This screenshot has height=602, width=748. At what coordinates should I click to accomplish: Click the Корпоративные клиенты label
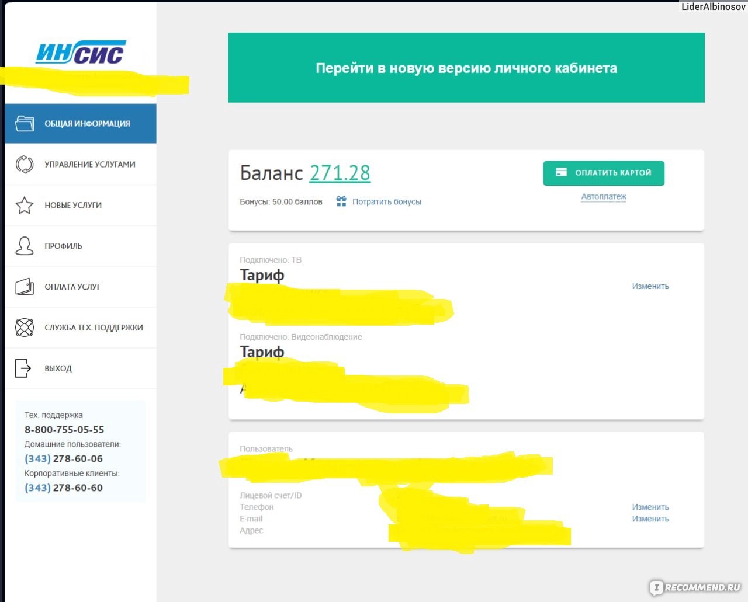click(x=72, y=473)
